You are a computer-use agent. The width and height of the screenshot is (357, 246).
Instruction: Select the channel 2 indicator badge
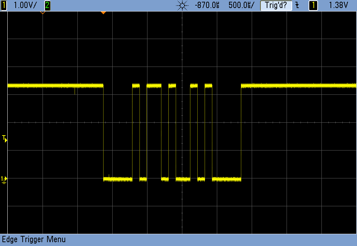coord(47,5)
